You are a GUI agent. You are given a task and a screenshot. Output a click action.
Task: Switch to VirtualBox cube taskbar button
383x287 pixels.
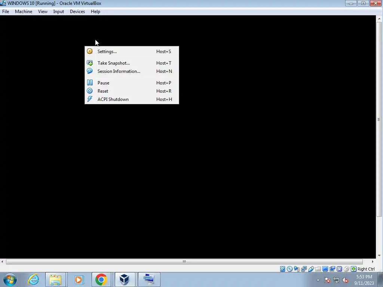click(125, 280)
